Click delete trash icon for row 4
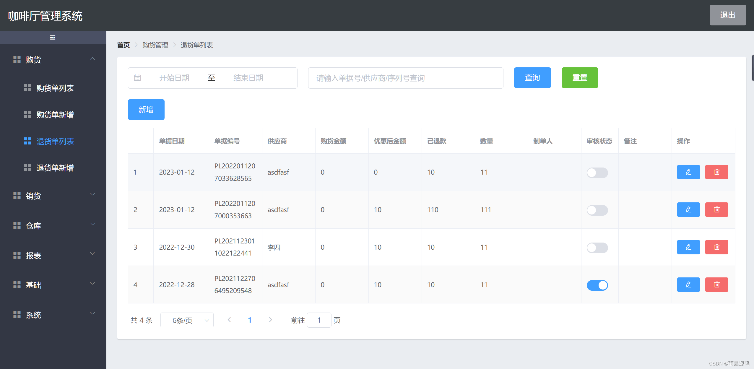Image resolution: width=754 pixels, height=369 pixels. click(x=716, y=285)
